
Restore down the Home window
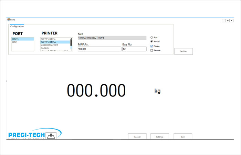(x=228, y=21)
